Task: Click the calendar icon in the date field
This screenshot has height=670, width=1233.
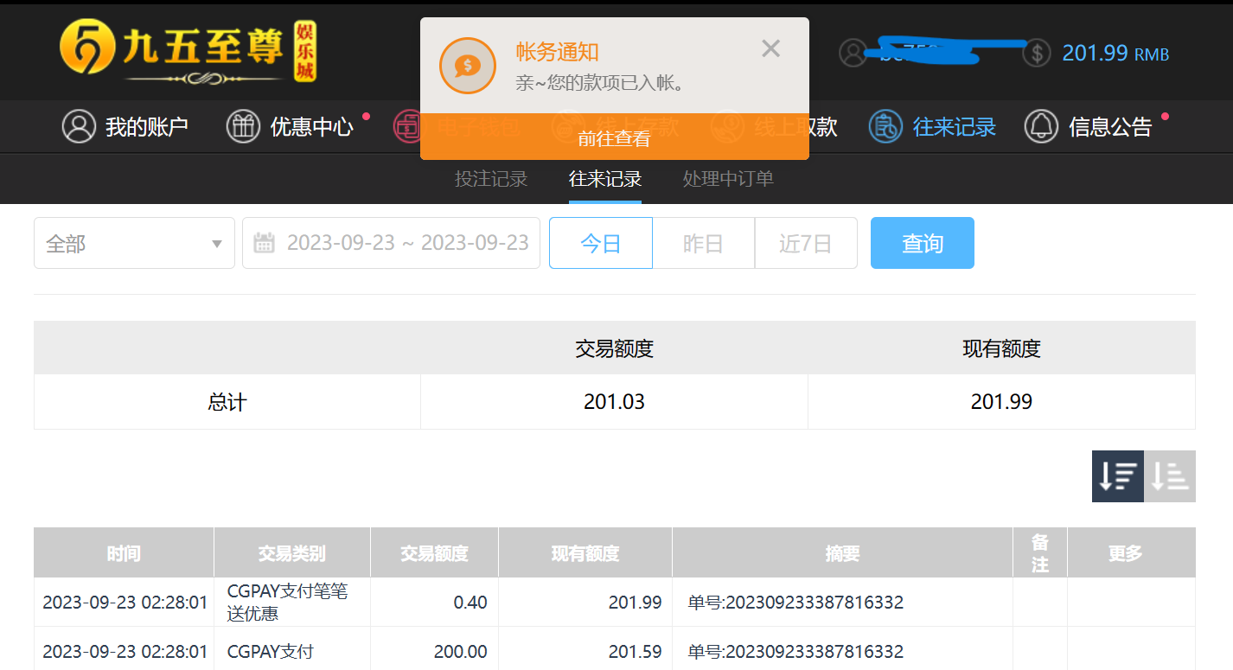Action: 264,243
